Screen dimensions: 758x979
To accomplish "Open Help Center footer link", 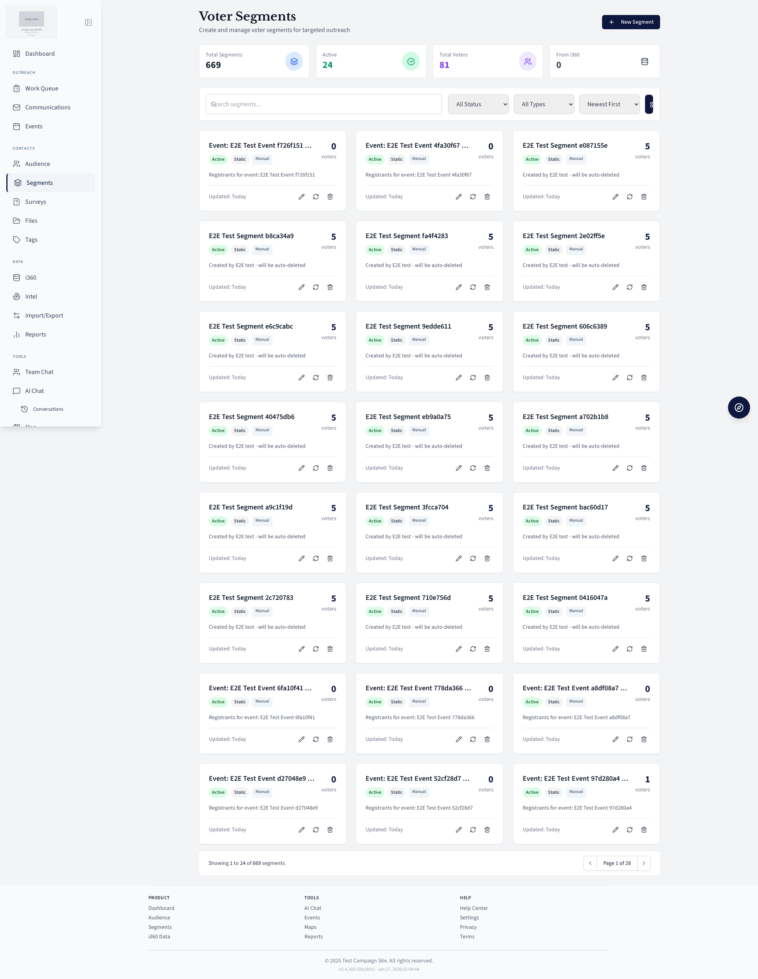I will [473, 908].
